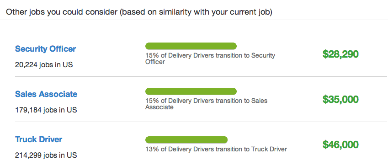Select the $35,000 salary figure

coord(340,99)
